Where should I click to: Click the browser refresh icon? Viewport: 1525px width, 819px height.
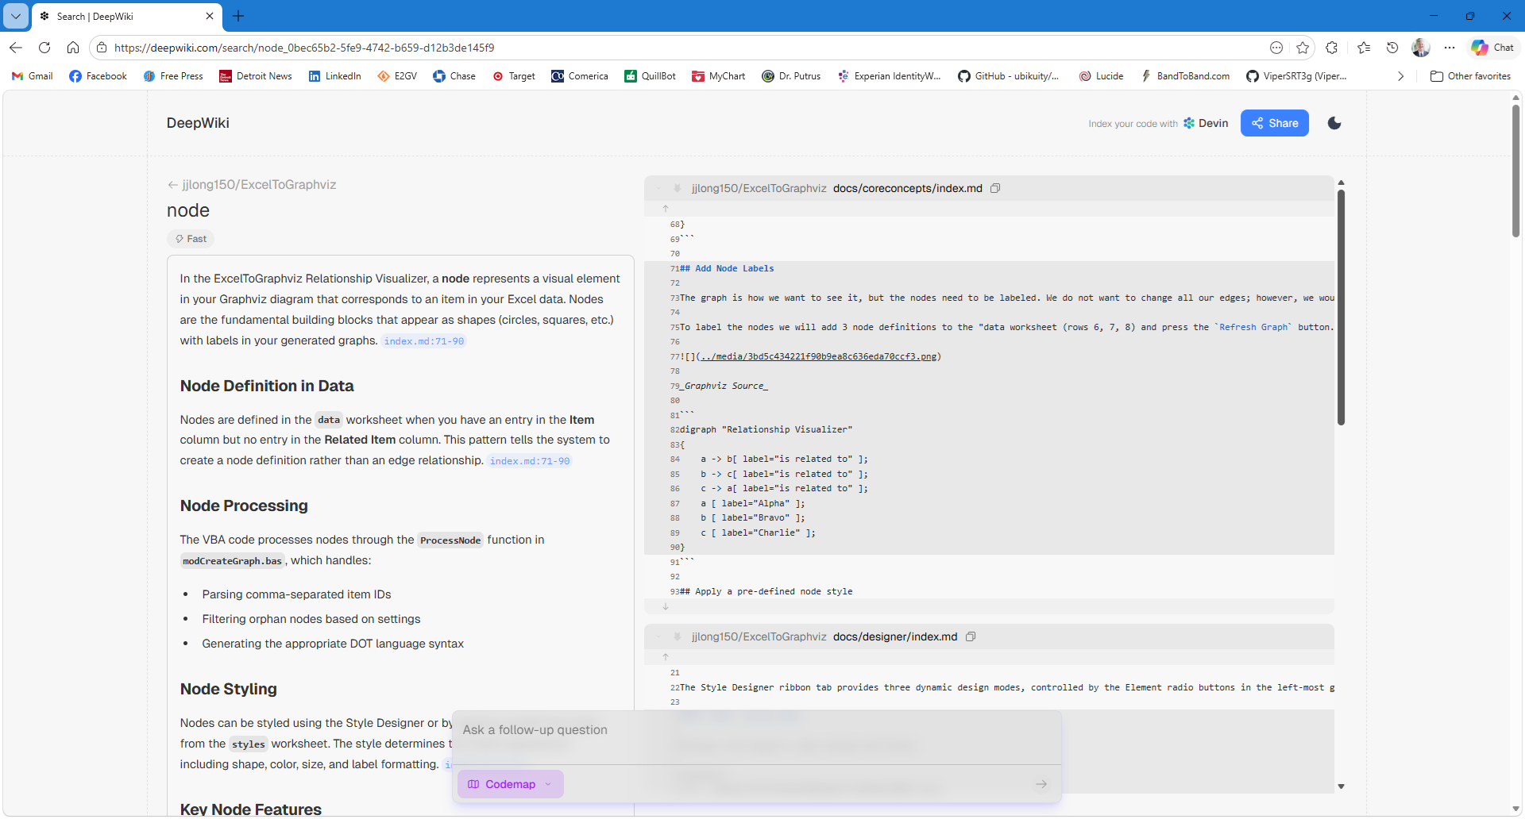[x=44, y=48]
